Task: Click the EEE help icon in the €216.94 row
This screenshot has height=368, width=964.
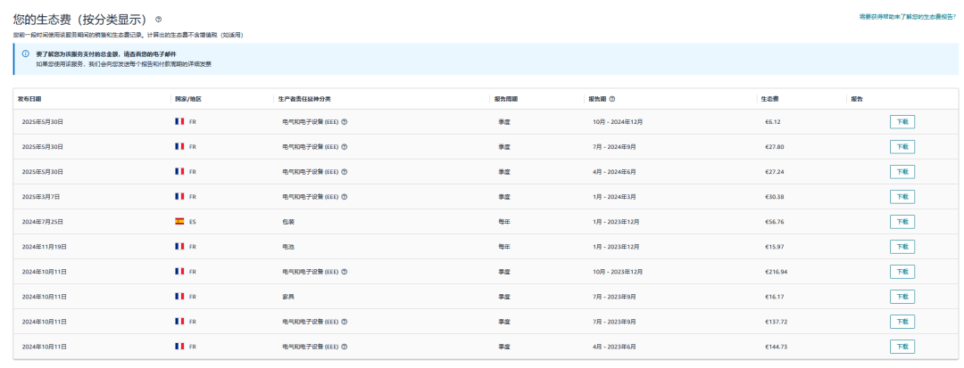Action: tap(345, 271)
